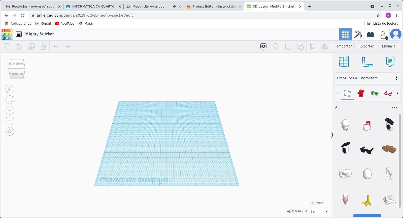
Task: Click the Home view button
Action: click(x=10, y=89)
